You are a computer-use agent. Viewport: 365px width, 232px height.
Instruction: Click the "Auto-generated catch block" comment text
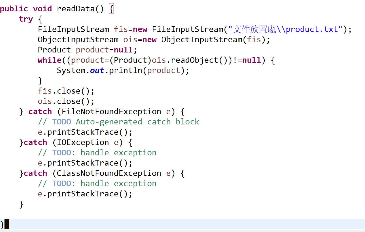pyautogui.click(x=138, y=122)
